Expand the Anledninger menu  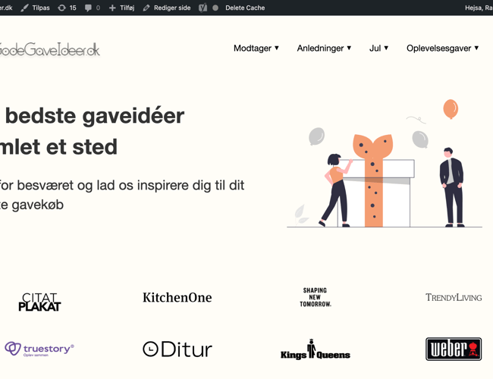(x=324, y=48)
